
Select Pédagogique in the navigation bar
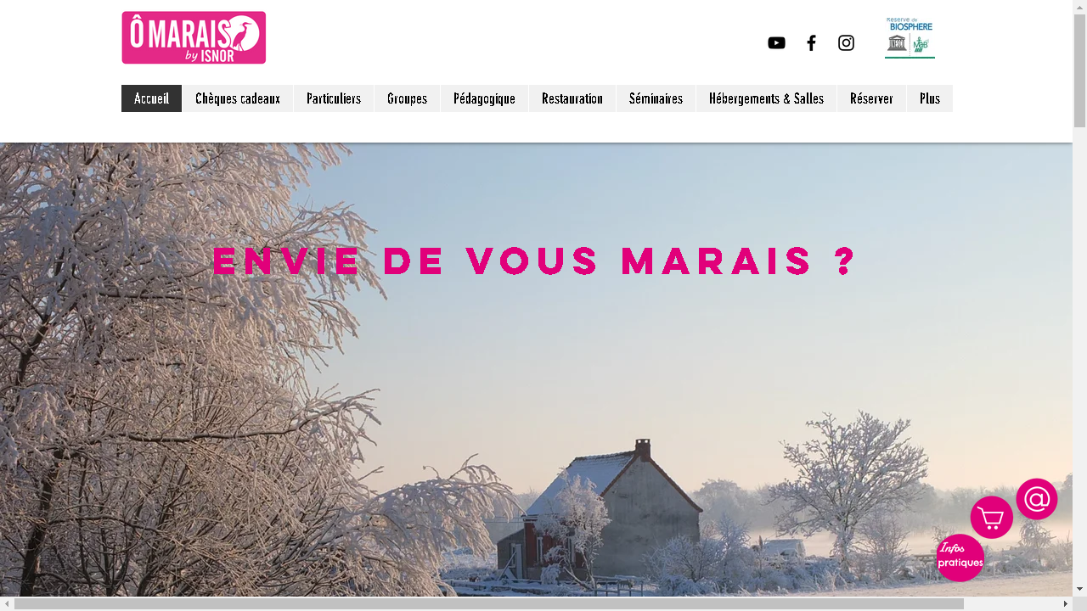[x=484, y=98]
